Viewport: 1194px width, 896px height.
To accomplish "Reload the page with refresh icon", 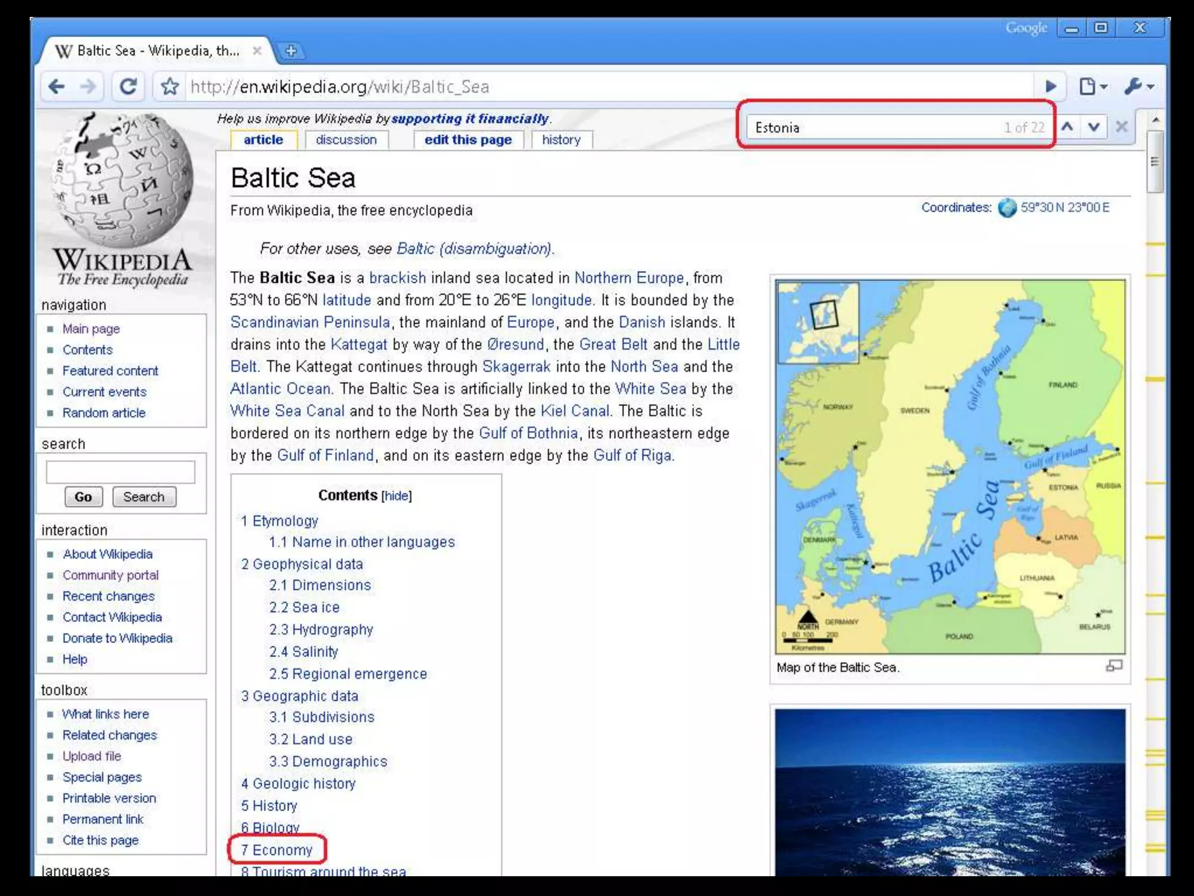I will tap(128, 87).
